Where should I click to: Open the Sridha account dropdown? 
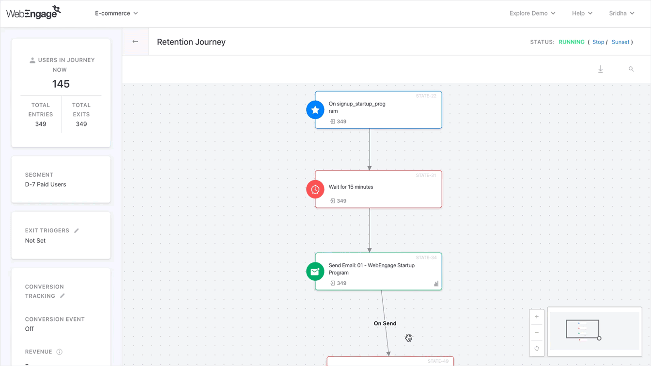621,13
